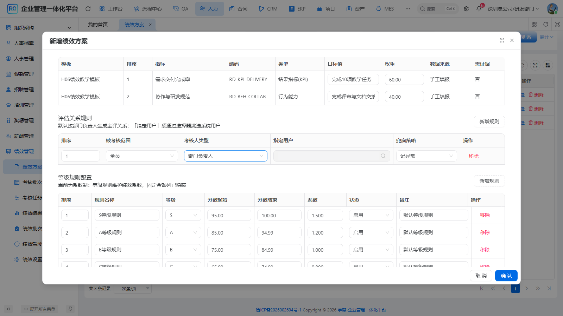The width and height of the screenshot is (563, 316).
Task: Open the notification bell icon
Action: point(479,9)
